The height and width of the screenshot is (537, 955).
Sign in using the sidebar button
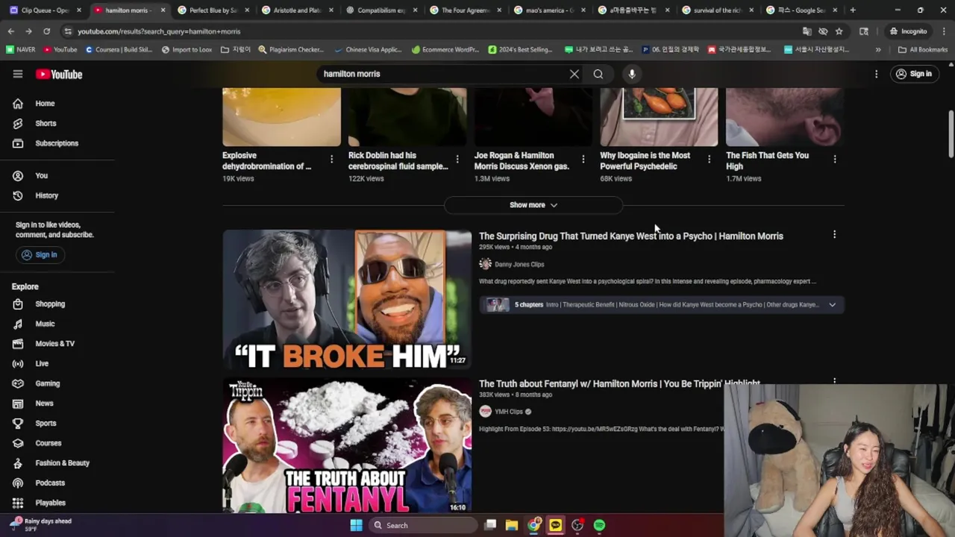coord(39,254)
